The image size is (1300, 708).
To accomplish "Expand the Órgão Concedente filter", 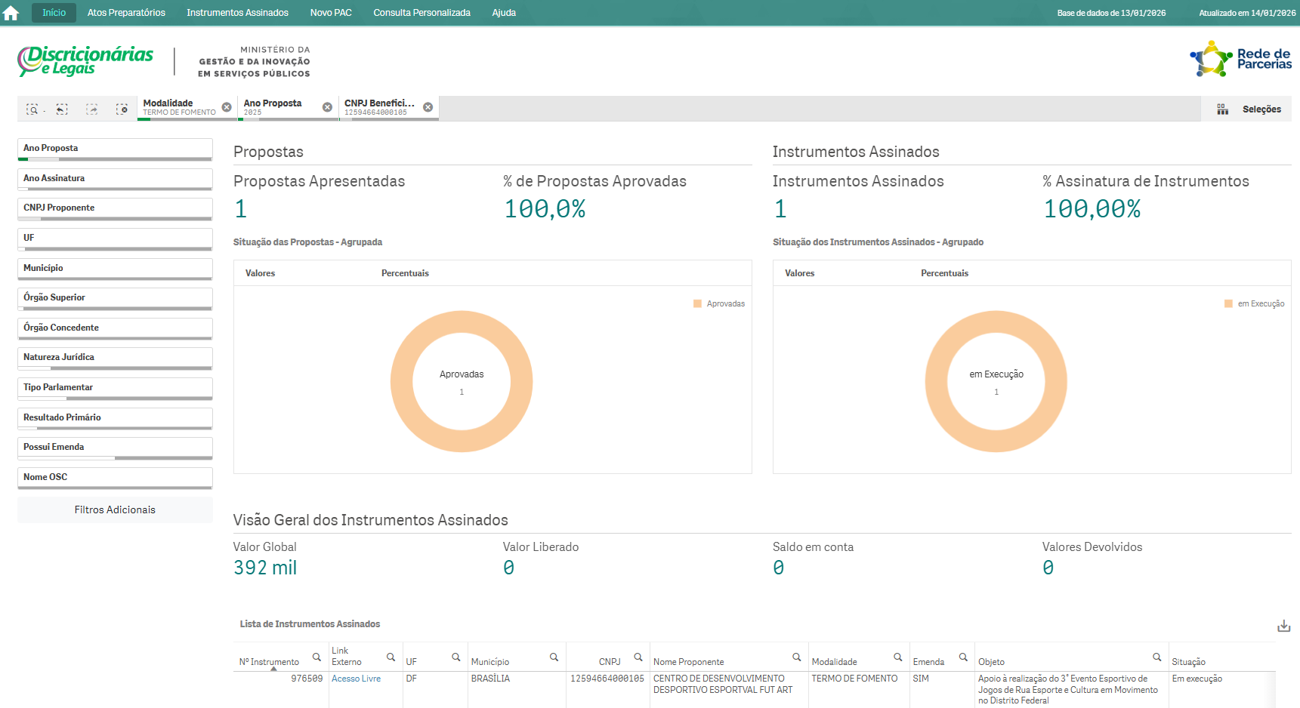I will pos(115,328).
